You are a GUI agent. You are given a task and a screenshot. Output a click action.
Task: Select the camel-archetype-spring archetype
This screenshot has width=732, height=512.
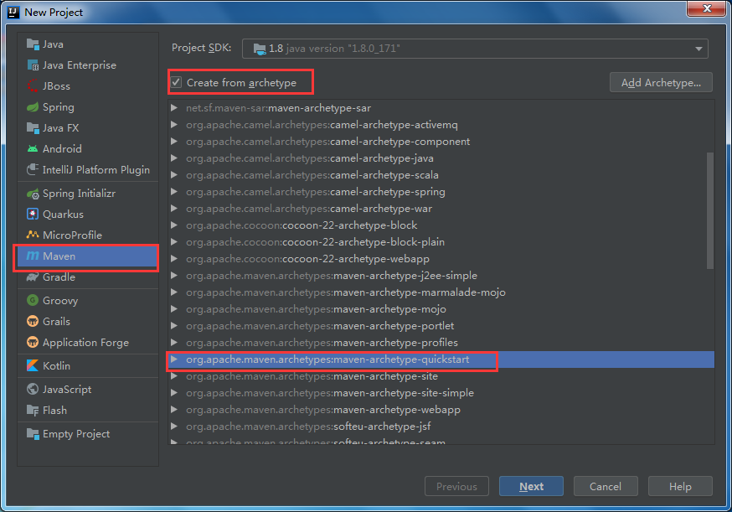(x=316, y=192)
